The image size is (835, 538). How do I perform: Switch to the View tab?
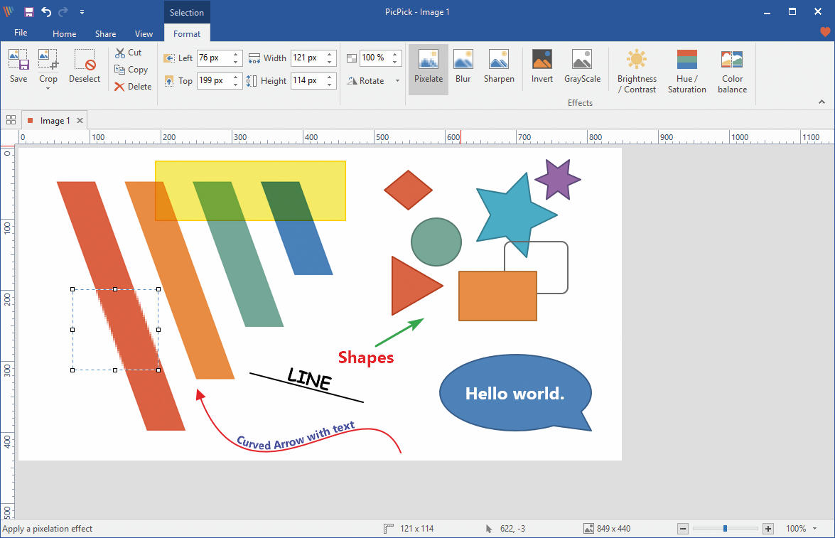pyautogui.click(x=144, y=33)
